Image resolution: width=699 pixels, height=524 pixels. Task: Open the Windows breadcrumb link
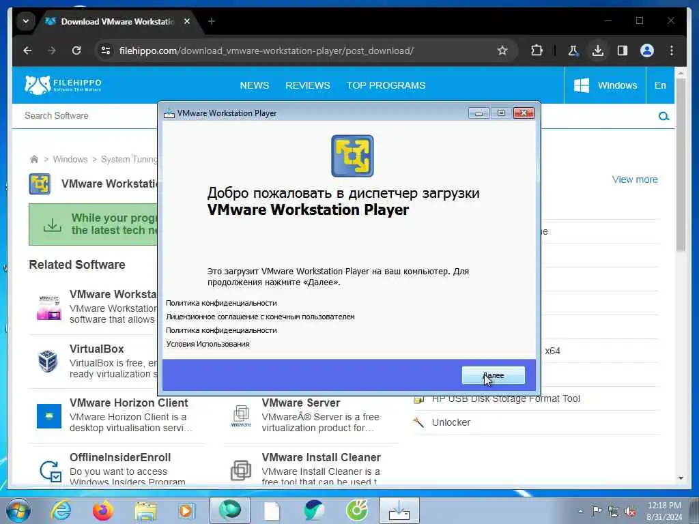coord(70,159)
